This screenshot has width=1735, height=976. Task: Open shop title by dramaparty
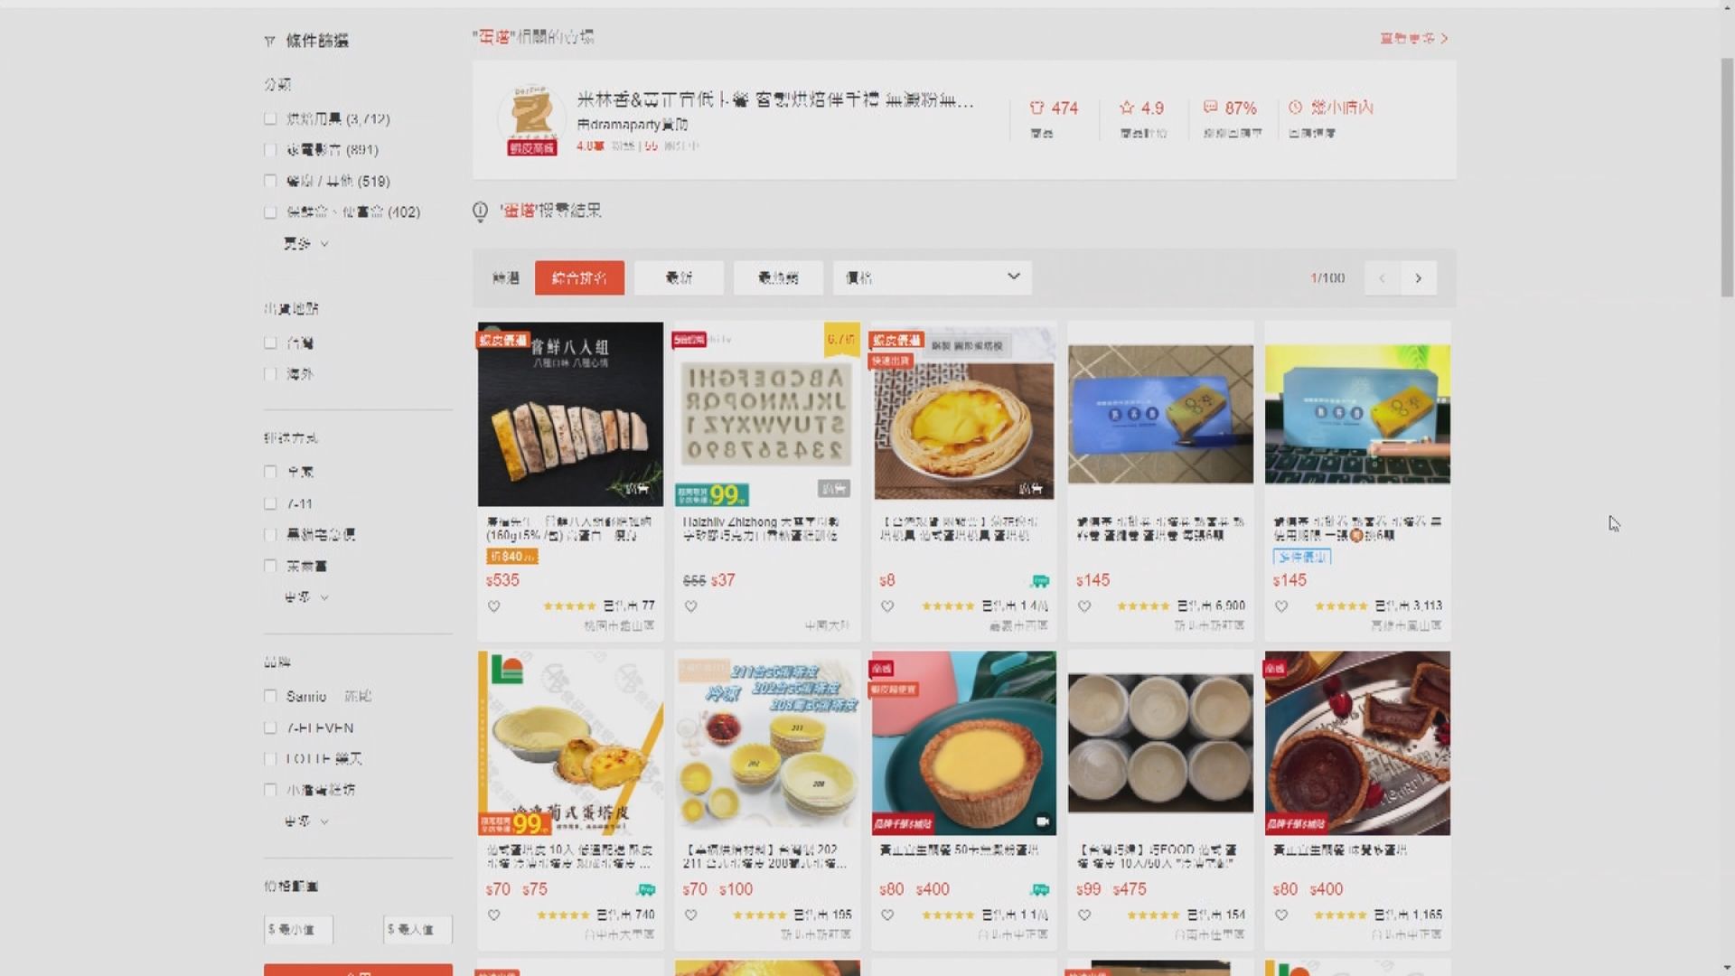pos(774,100)
